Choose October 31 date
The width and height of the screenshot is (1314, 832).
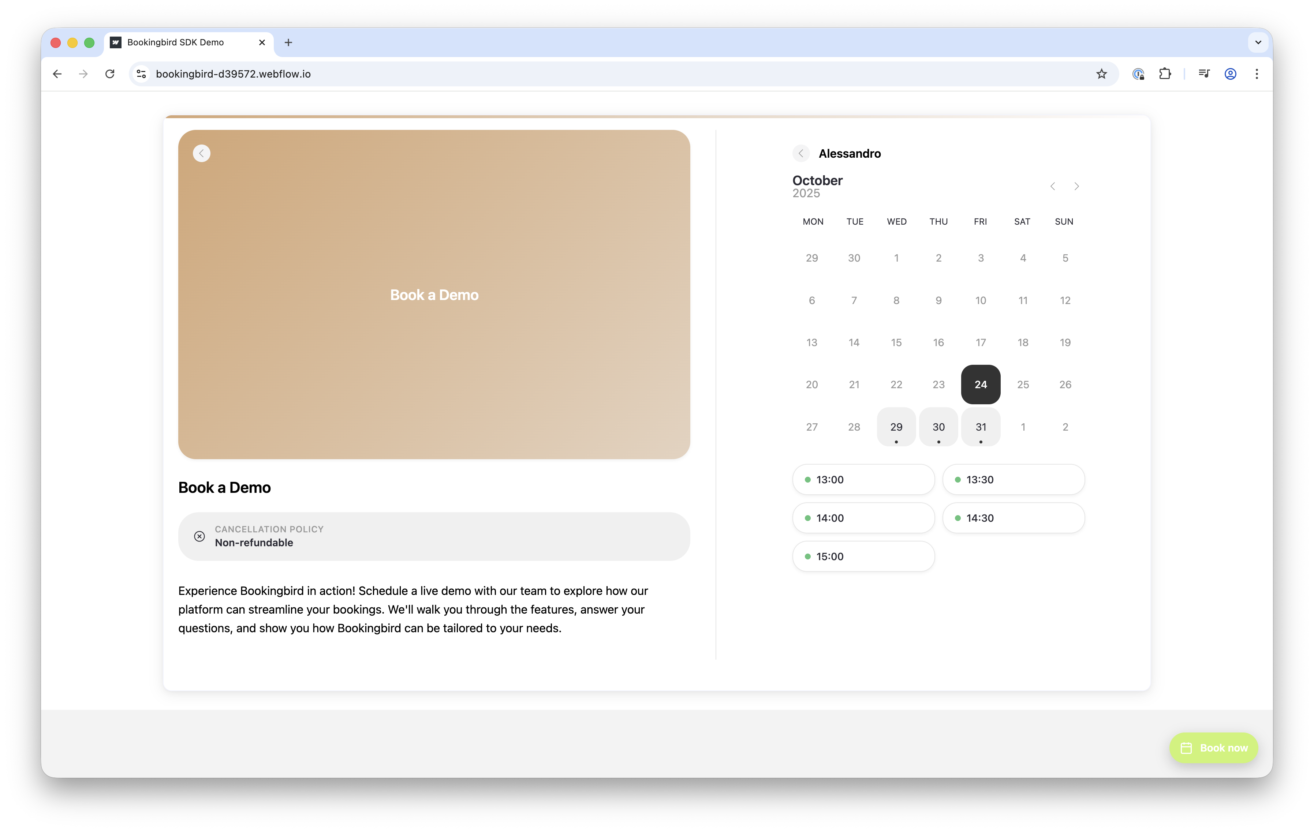(981, 427)
